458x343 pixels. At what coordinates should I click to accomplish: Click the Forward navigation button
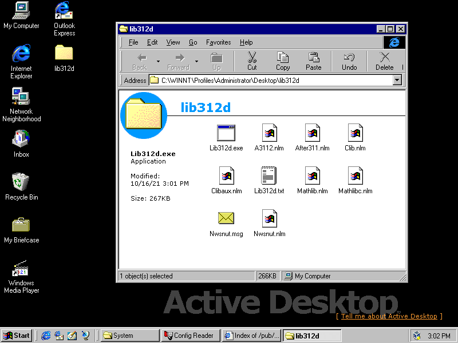178,61
